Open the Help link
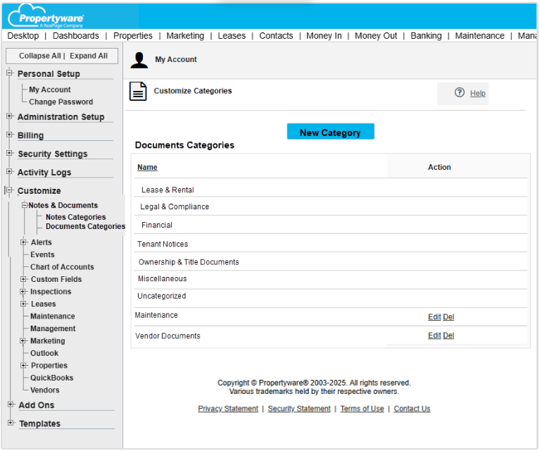 477,94
